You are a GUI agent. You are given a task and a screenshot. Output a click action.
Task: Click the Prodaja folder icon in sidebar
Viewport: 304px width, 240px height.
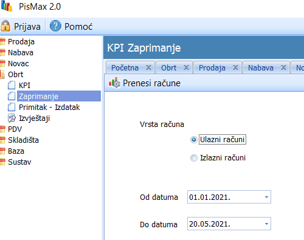click(x=2, y=42)
